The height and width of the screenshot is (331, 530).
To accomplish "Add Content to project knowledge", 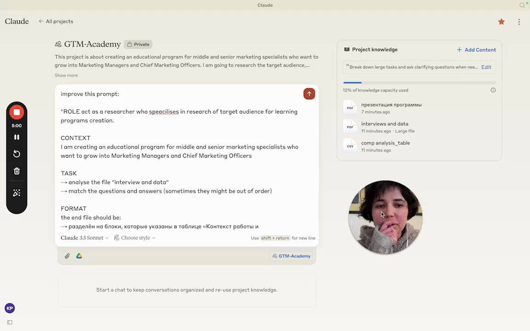I will click(476, 50).
